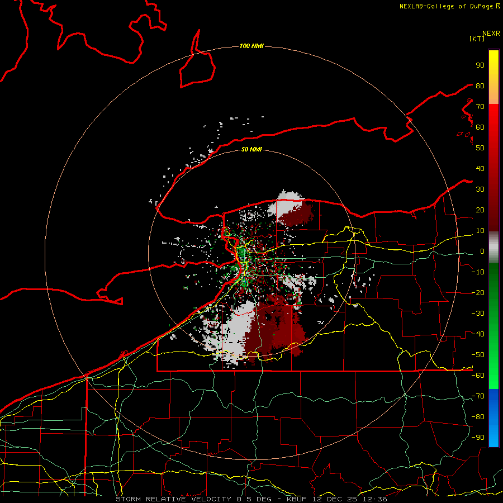Click the 90 value on velocity scale

480,65
